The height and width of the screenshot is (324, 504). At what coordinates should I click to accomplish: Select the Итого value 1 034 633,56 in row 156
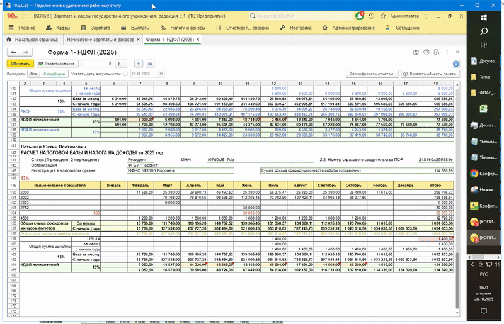pos(435,223)
